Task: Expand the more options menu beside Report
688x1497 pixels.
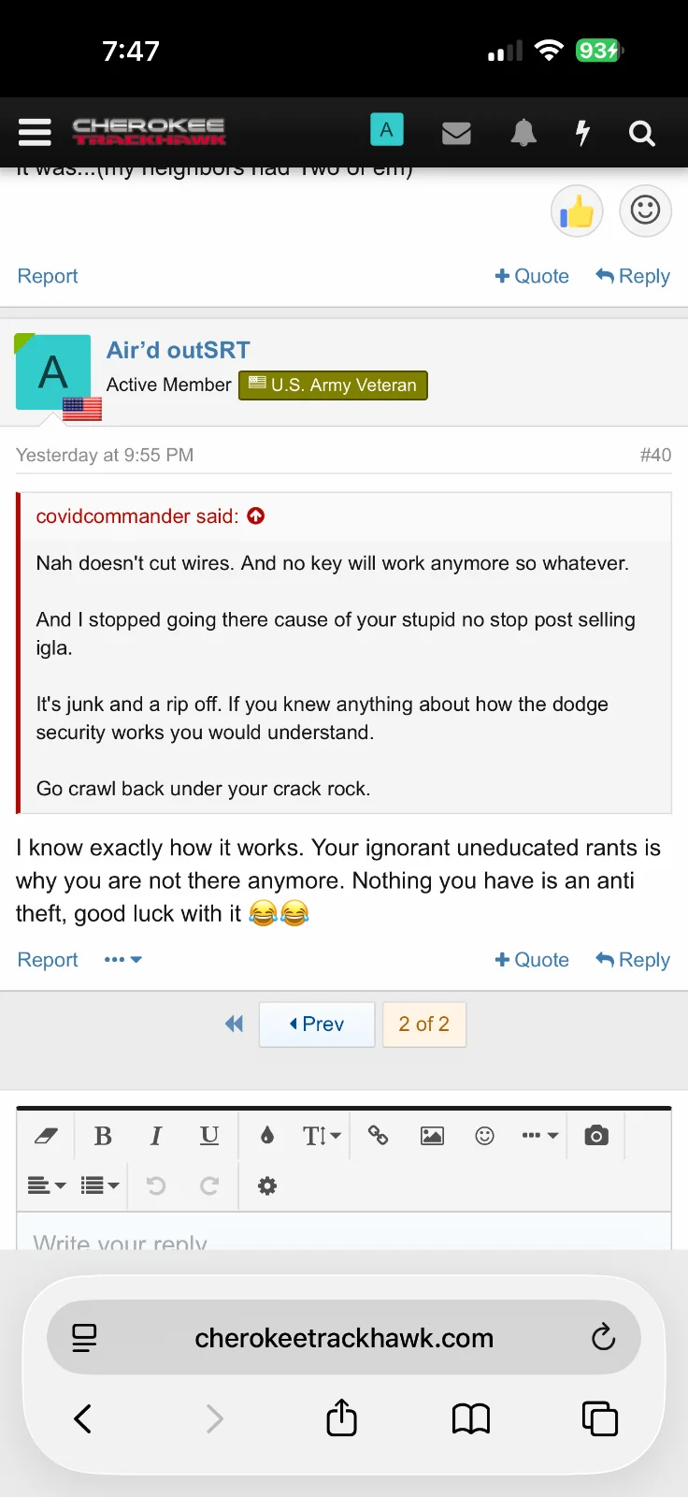Action: pyautogui.click(x=122, y=960)
